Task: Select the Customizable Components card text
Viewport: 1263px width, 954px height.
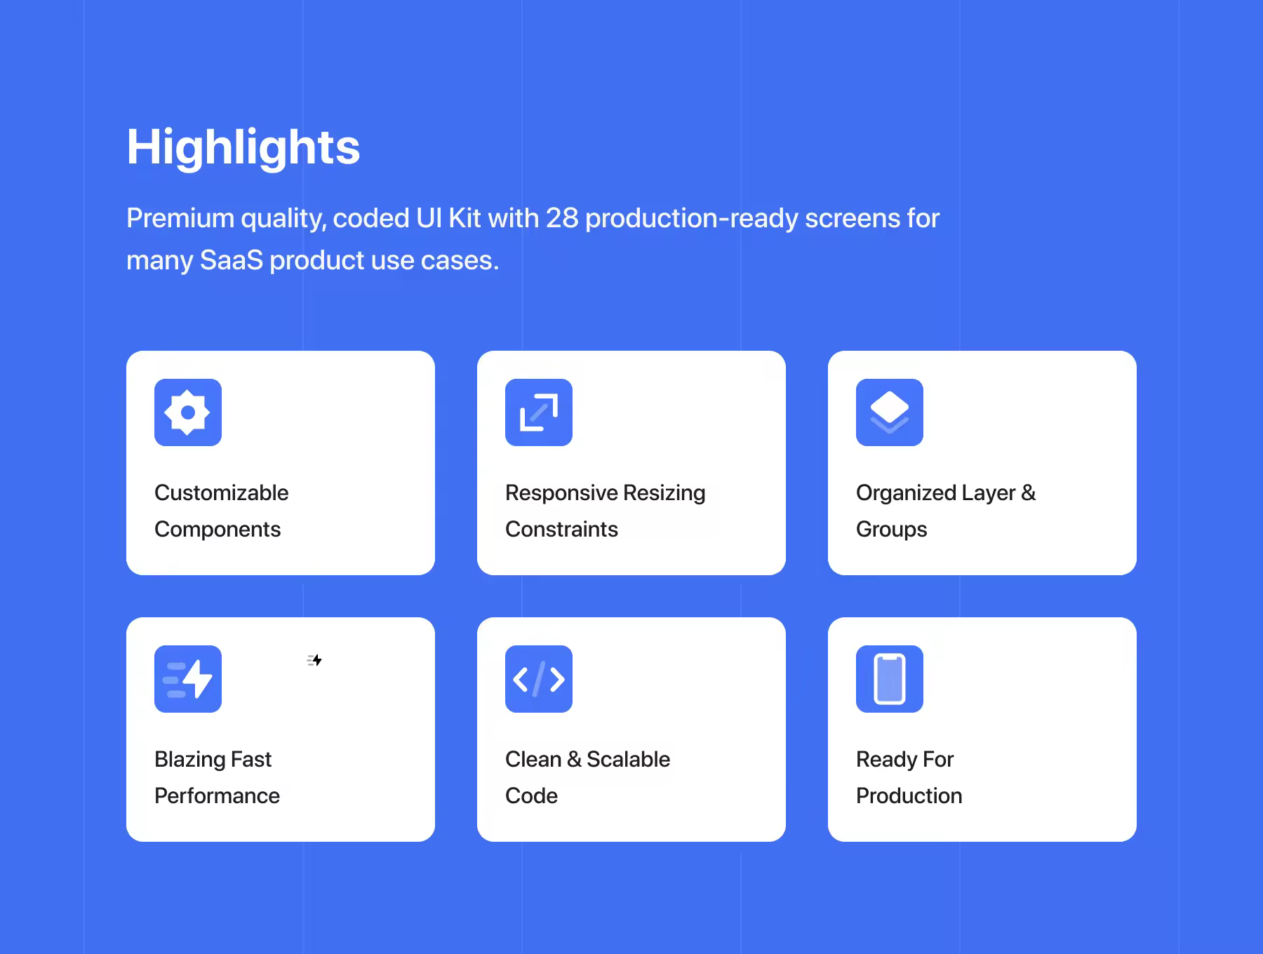Action: (x=221, y=511)
